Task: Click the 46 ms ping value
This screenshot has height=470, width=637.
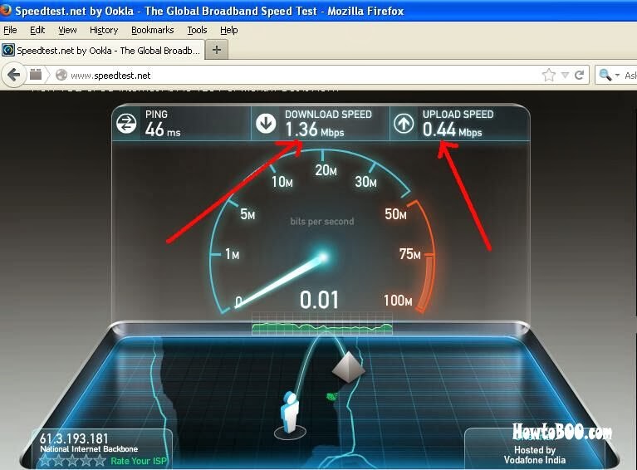Action: coord(163,130)
